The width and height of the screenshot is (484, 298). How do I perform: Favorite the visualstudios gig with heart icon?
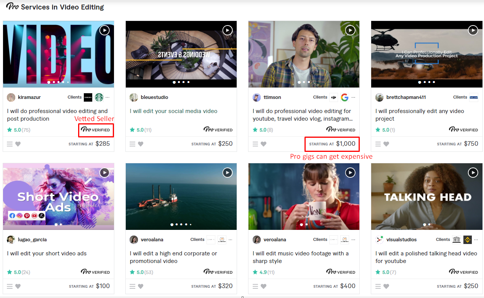point(386,286)
